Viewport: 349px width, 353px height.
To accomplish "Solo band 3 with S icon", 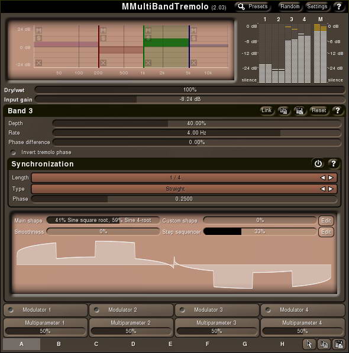I will [x=148, y=38].
